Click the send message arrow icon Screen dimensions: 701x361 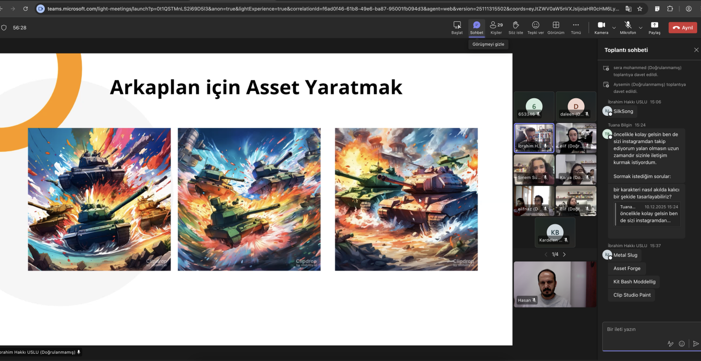point(696,343)
